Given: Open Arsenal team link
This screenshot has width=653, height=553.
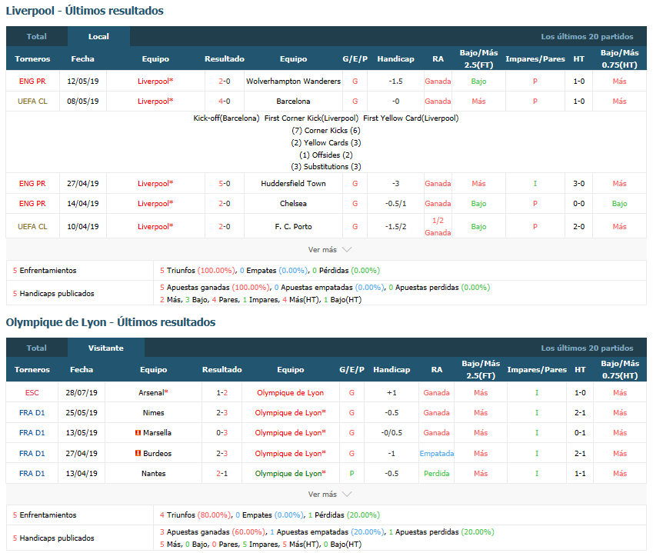Looking at the screenshot, I should point(153,392).
